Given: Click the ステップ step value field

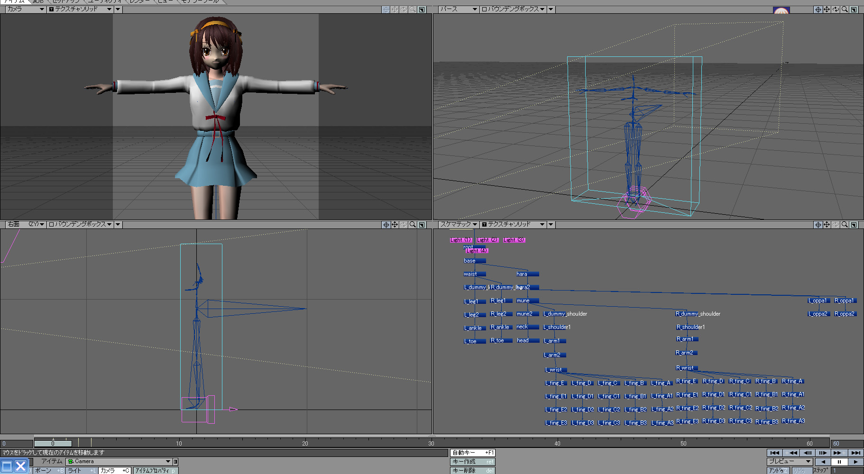Looking at the screenshot, I should pos(847,471).
